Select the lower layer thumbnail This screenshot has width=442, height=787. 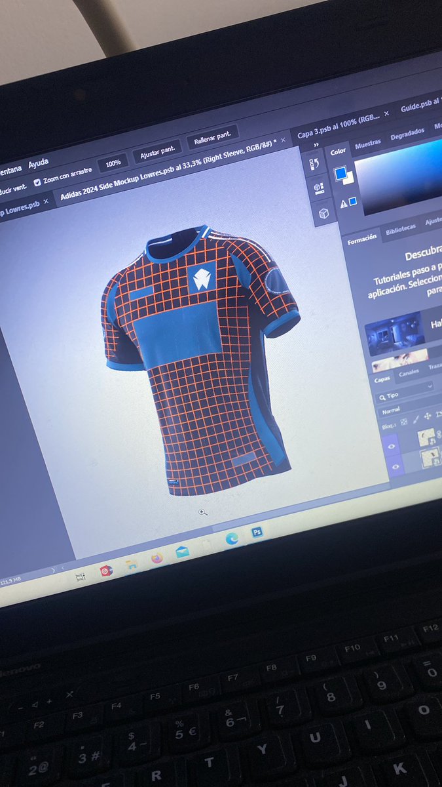pos(430,457)
